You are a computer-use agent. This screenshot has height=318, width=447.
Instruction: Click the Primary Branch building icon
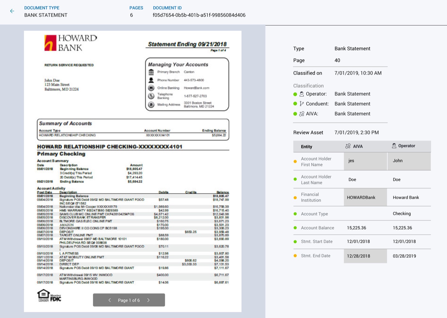[151, 72]
